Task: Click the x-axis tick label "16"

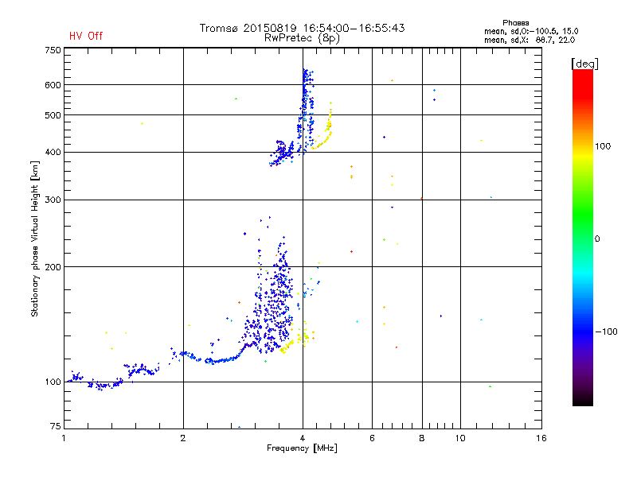Action: (541, 438)
